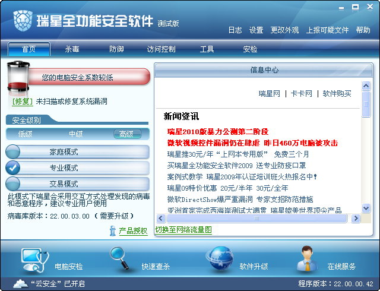Screen dimensions: 380x291
Task: Click the info center scroll down arrow
Action: coord(366,208)
